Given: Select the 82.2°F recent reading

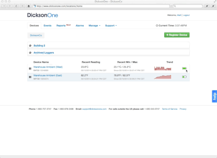Looking at the screenshot, I should 85,76.
